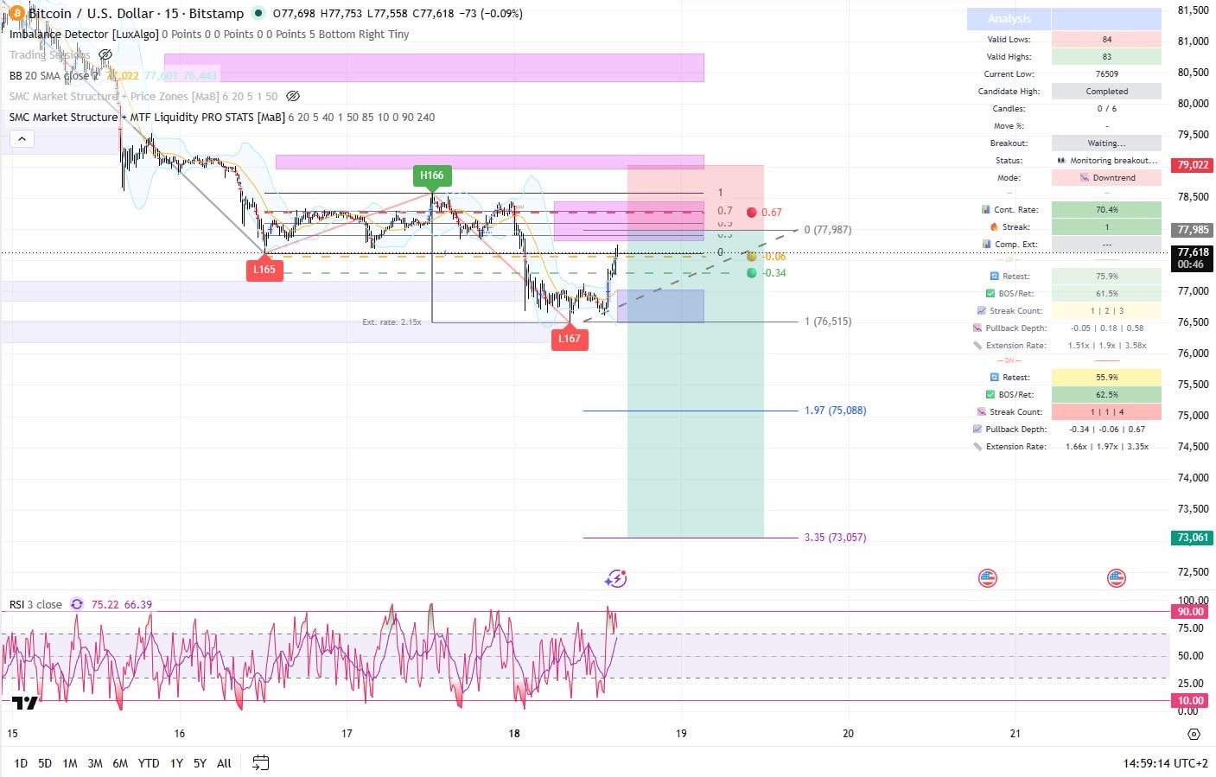This screenshot has height=777, width=1216.
Task: Set range to 1Y
Action: (x=176, y=763)
